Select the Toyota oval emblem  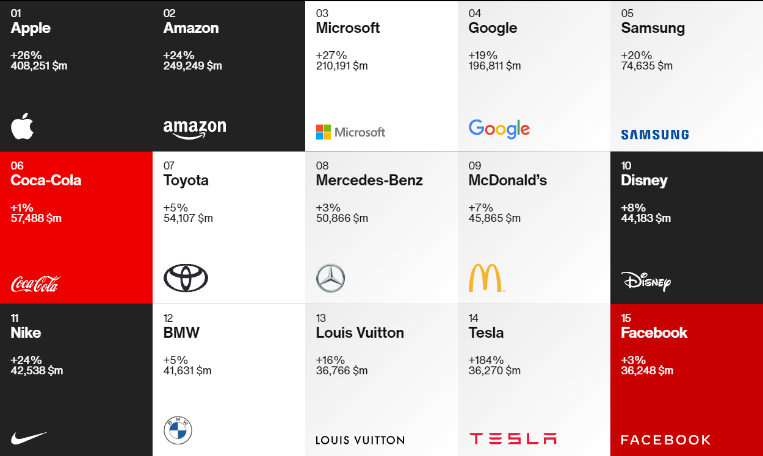pyautogui.click(x=186, y=279)
